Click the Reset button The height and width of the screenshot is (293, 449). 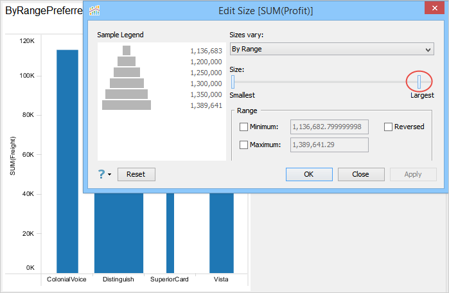pyautogui.click(x=136, y=174)
